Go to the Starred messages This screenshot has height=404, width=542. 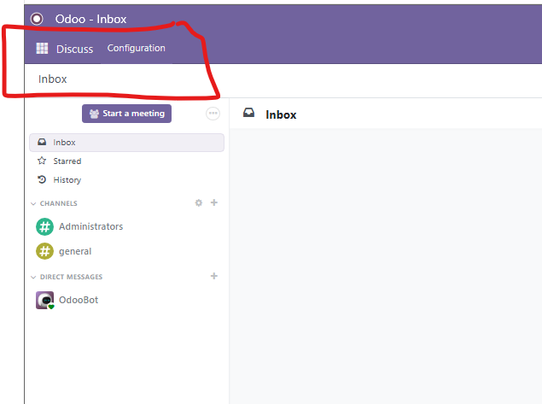[x=67, y=161]
